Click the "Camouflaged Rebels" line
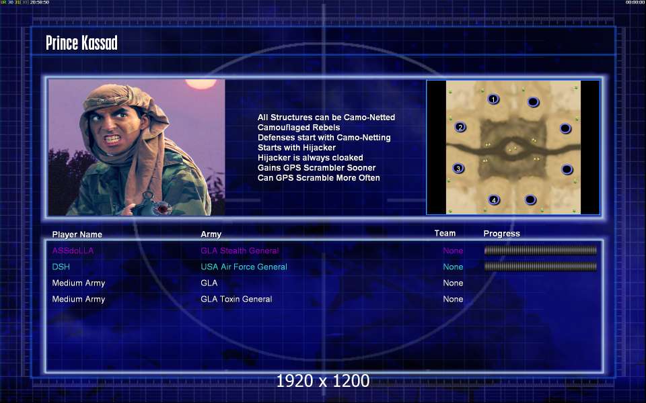The image size is (646, 403). point(299,128)
